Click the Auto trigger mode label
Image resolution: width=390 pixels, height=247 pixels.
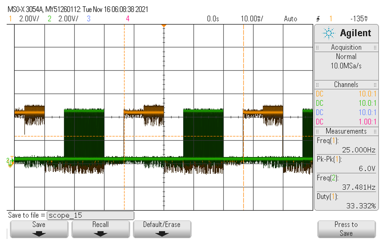290,19
